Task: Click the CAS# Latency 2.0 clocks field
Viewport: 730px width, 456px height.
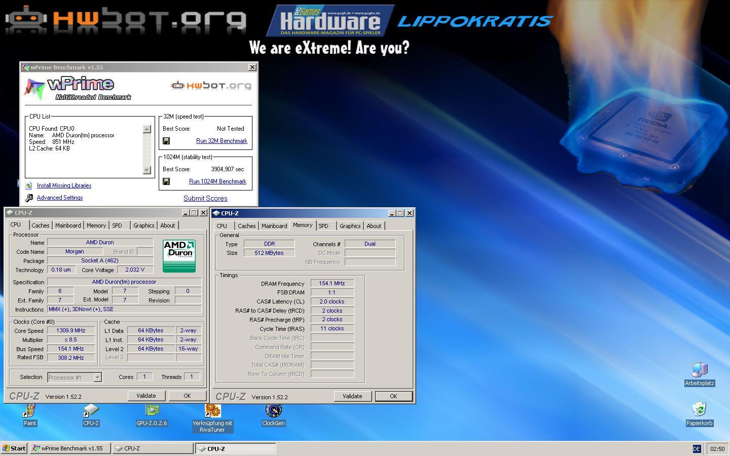Action: point(332,301)
